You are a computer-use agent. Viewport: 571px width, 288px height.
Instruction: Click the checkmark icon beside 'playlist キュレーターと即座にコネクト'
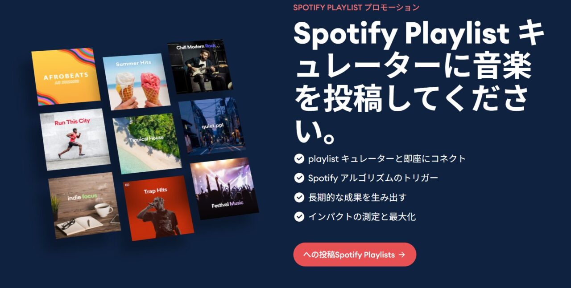[299, 158]
